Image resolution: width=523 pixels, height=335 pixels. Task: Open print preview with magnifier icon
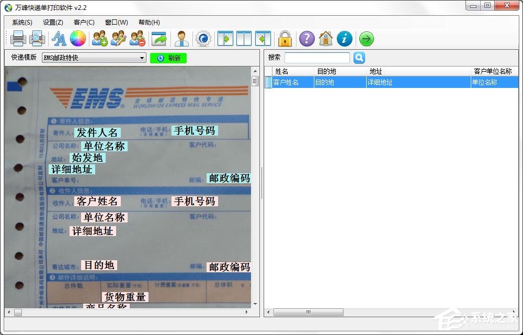click(x=37, y=39)
